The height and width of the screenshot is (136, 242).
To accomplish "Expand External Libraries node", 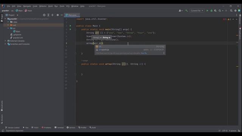I will click(x=5, y=41).
